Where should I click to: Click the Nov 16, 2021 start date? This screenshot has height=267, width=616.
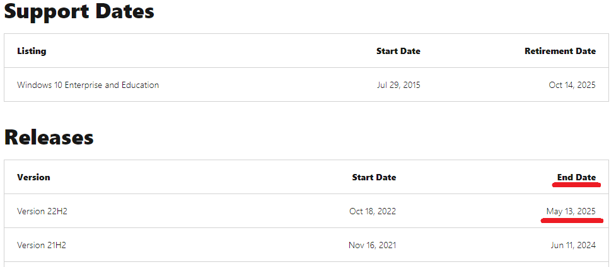pyautogui.click(x=373, y=245)
